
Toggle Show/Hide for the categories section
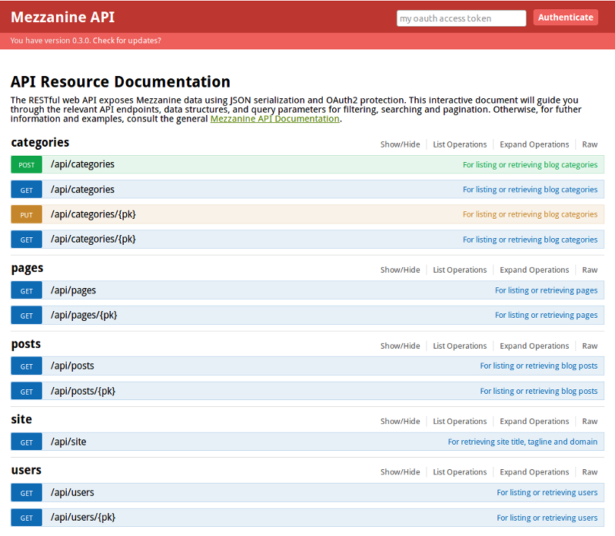[400, 144]
